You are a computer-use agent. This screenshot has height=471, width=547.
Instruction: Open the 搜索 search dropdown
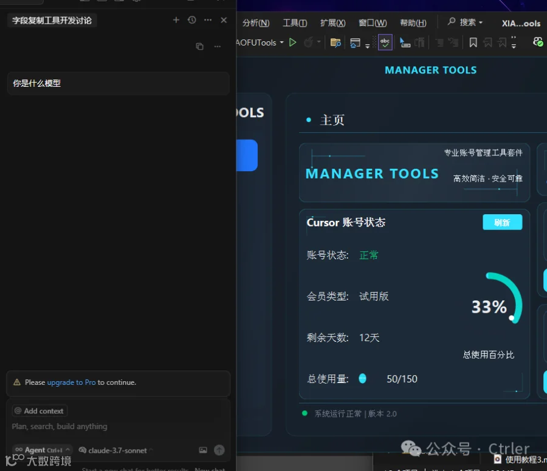pos(466,22)
